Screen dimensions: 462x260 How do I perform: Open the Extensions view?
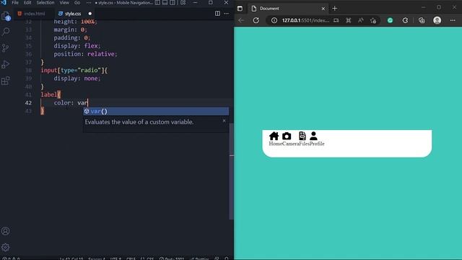[6, 80]
